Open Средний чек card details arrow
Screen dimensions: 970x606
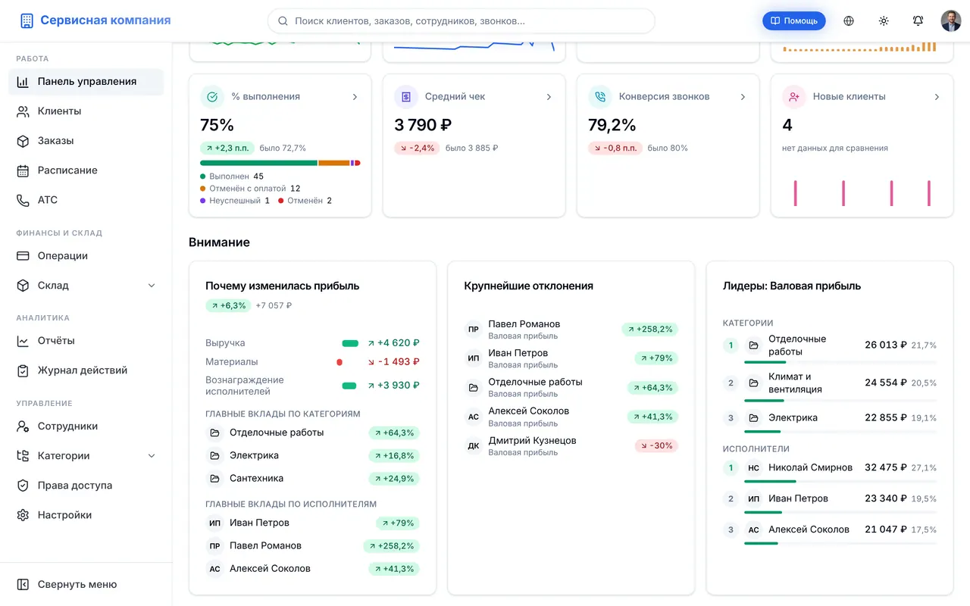549,97
